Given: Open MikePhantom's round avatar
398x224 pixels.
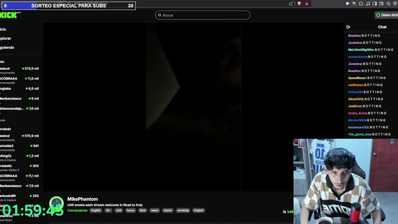Looking at the screenshot, I should [57, 203].
